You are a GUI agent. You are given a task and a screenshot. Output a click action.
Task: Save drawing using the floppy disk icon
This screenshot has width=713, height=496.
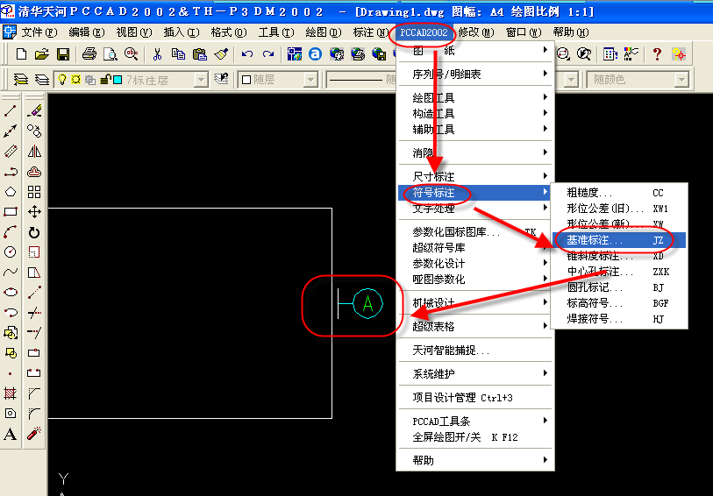[63, 54]
